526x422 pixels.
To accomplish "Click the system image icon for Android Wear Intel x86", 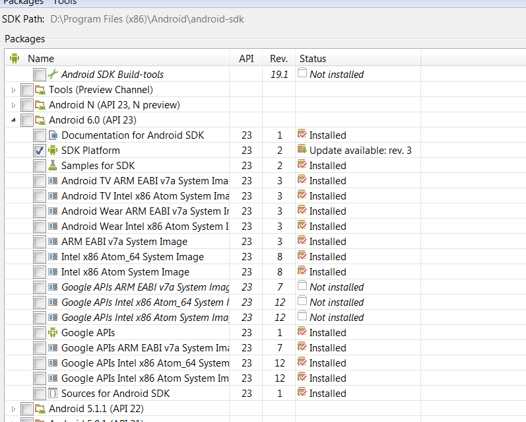I will pos(53,226).
